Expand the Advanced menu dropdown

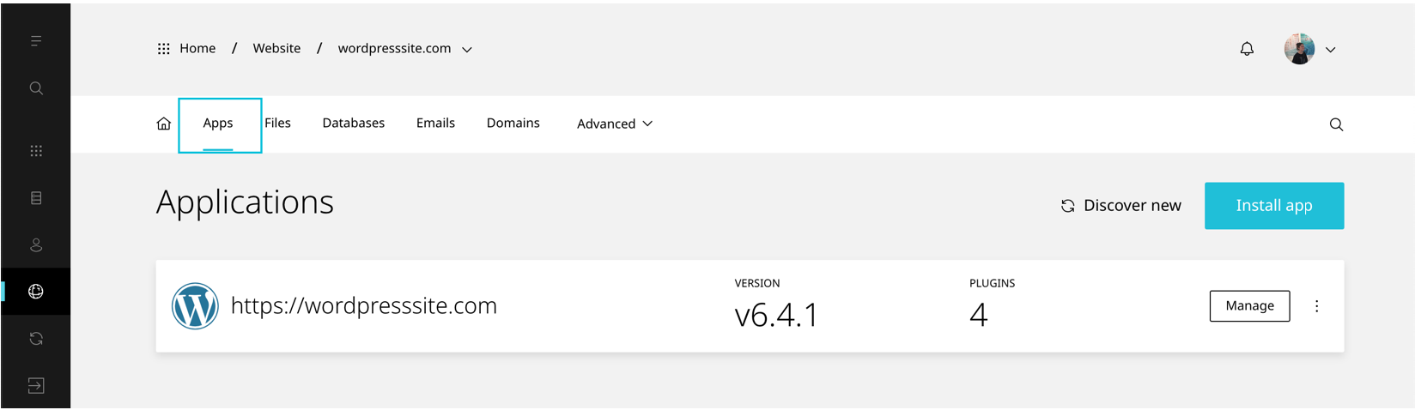point(615,124)
